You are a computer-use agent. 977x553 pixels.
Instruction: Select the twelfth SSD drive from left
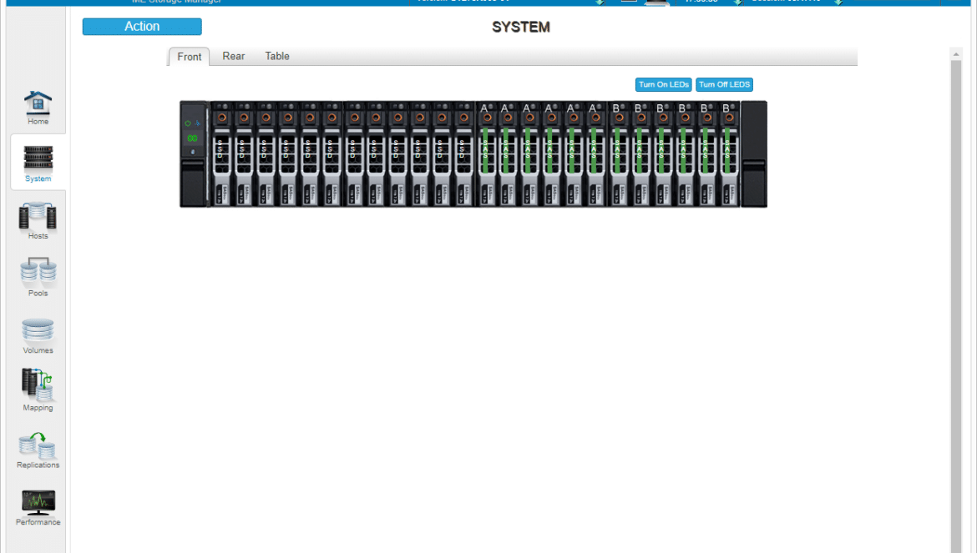(x=463, y=153)
